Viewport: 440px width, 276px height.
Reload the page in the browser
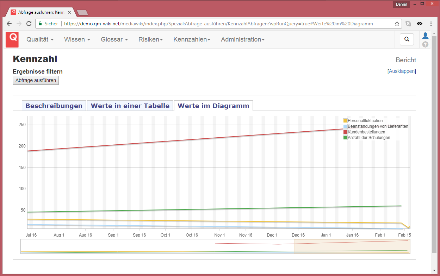(x=29, y=24)
